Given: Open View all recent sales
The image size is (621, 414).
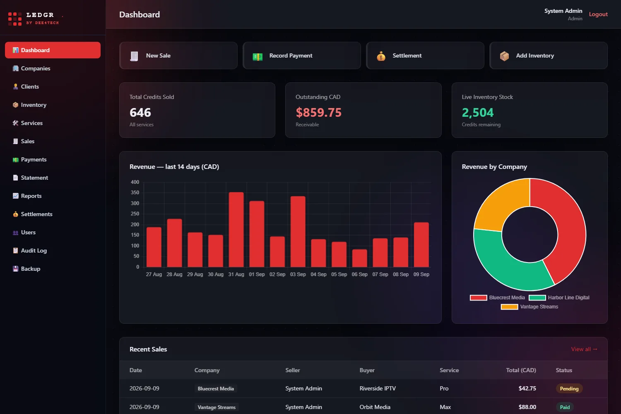Looking at the screenshot, I should pyautogui.click(x=584, y=349).
